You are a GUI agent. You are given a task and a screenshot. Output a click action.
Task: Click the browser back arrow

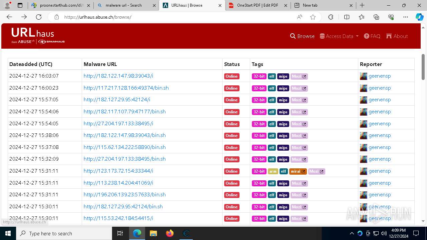[x=9, y=17]
